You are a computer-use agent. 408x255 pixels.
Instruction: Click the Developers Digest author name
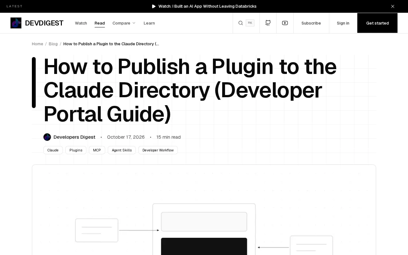74,137
